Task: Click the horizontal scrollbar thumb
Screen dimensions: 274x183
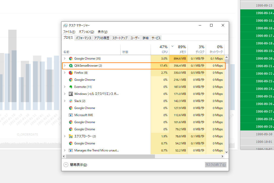Action: [110, 156]
